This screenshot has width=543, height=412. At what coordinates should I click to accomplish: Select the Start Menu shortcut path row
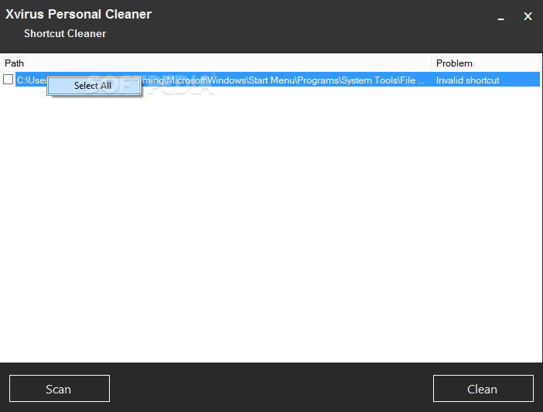[x=278, y=80]
